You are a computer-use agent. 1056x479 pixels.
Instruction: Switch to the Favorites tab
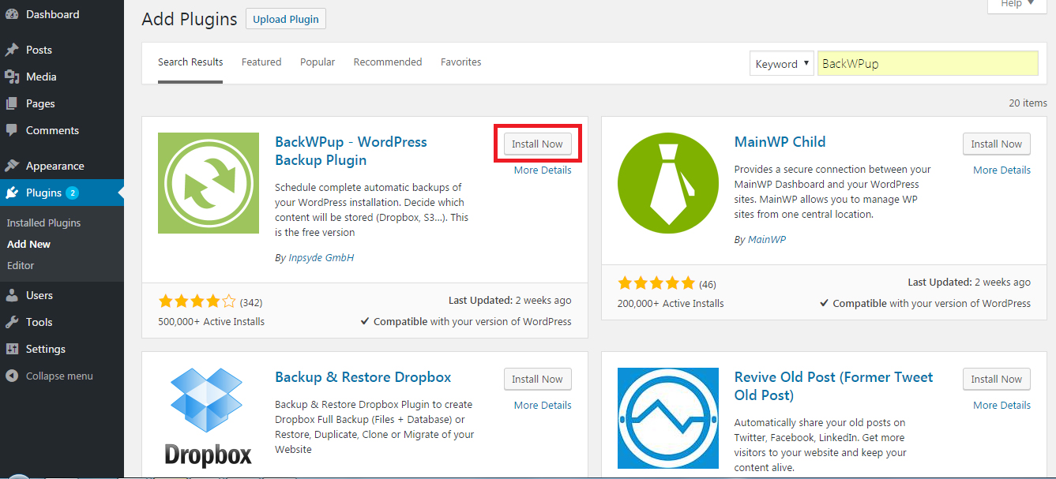point(461,62)
